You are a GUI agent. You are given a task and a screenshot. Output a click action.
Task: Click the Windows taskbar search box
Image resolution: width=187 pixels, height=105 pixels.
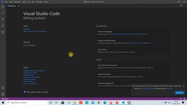coord(27,102)
